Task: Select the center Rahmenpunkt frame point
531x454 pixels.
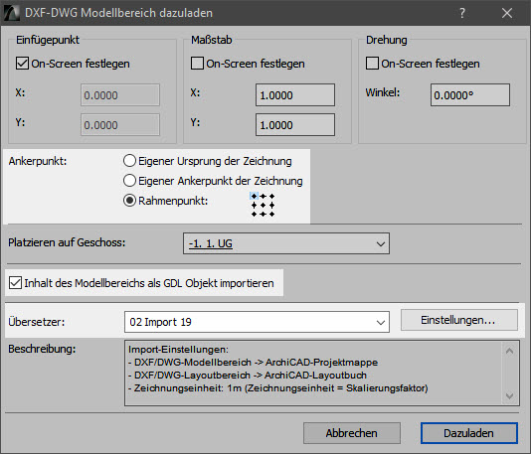Action: [x=264, y=205]
